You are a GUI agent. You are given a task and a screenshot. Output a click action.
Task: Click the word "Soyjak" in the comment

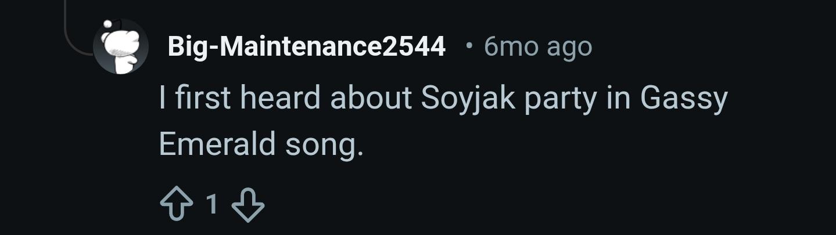[x=468, y=98]
